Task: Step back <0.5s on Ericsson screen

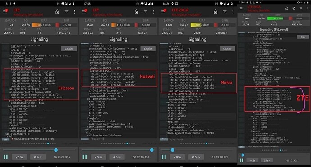Action: (x=19, y=157)
